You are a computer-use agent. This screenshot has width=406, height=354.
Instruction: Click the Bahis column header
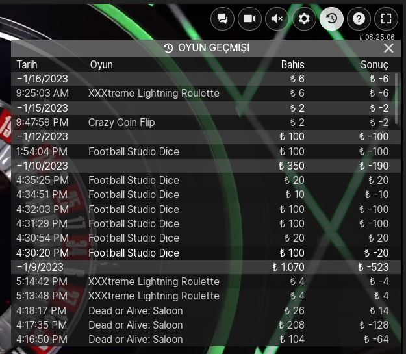point(292,65)
